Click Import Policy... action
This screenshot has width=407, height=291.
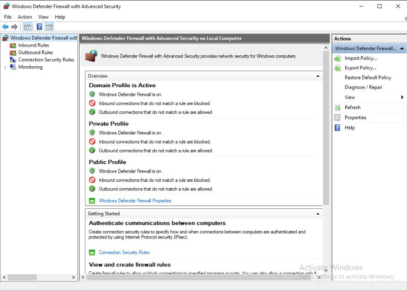click(x=361, y=58)
